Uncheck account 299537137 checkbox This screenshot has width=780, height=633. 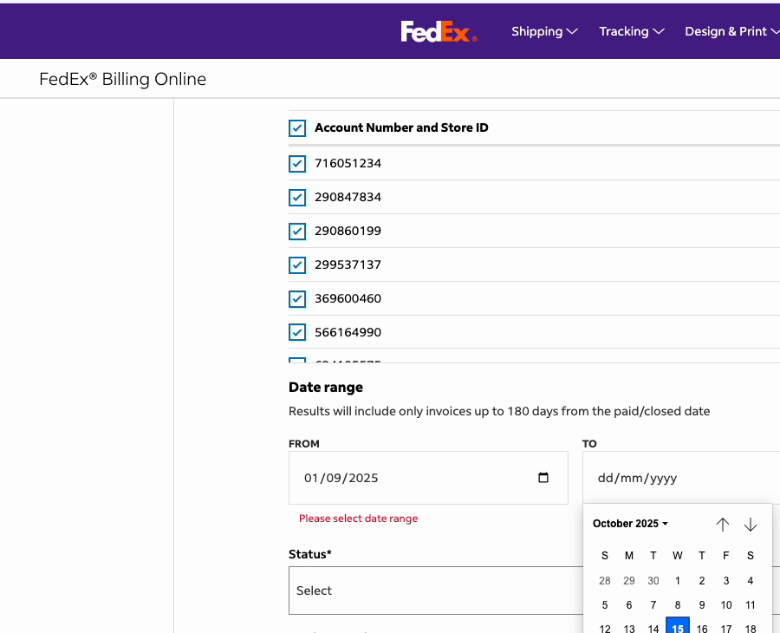(297, 265)
